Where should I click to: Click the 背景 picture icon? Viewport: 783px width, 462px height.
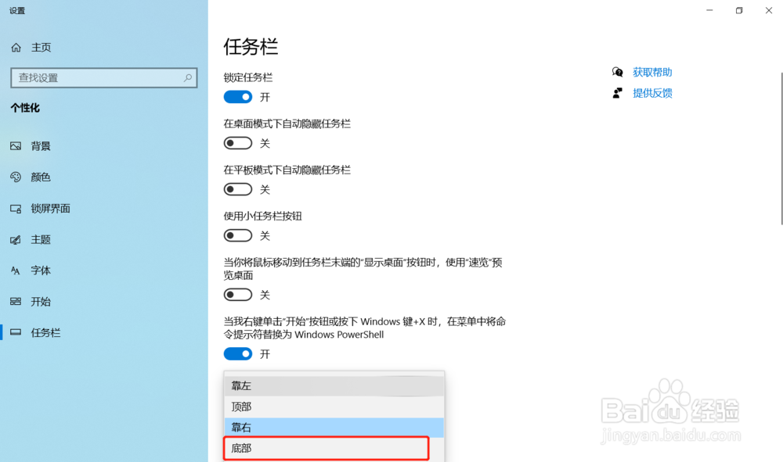(x=16, y=146)
